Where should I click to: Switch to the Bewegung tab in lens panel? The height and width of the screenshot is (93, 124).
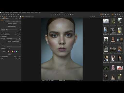pos(7,20)
